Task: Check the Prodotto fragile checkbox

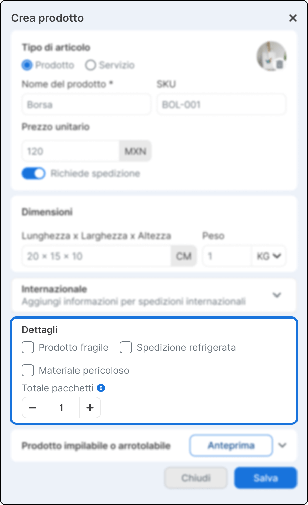Action: pyautogui.click(x=28, y=347)
